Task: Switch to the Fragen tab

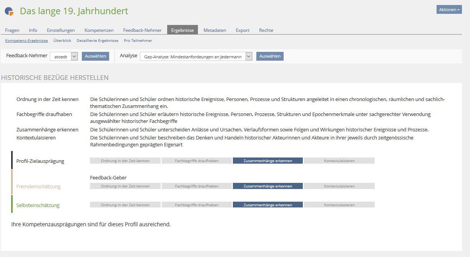Action: (x=12, y=30)
